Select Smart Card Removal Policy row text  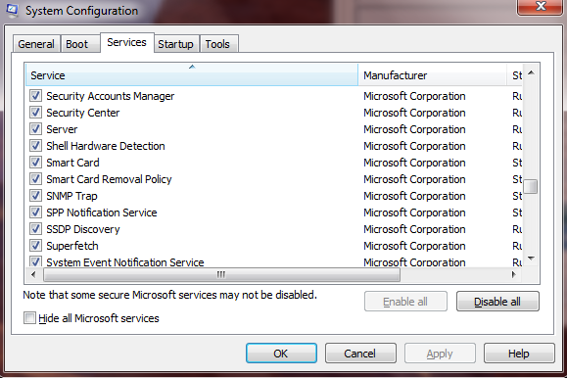(109, 179)
